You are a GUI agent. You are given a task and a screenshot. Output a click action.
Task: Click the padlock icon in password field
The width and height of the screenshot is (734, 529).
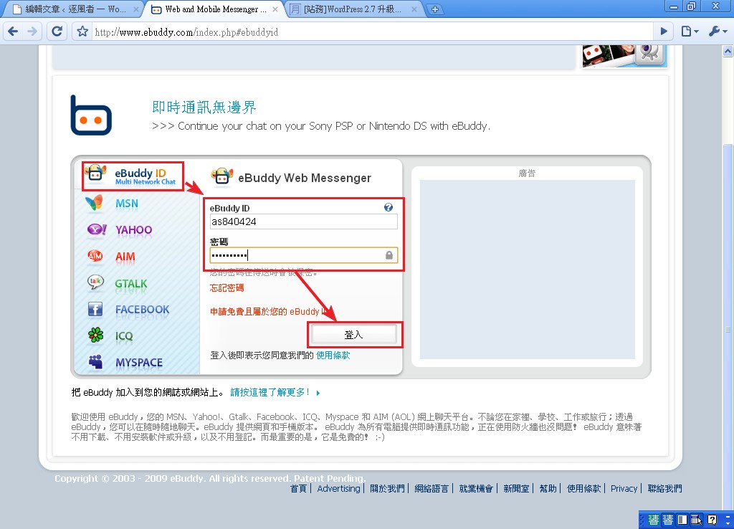tap(389, 255)
